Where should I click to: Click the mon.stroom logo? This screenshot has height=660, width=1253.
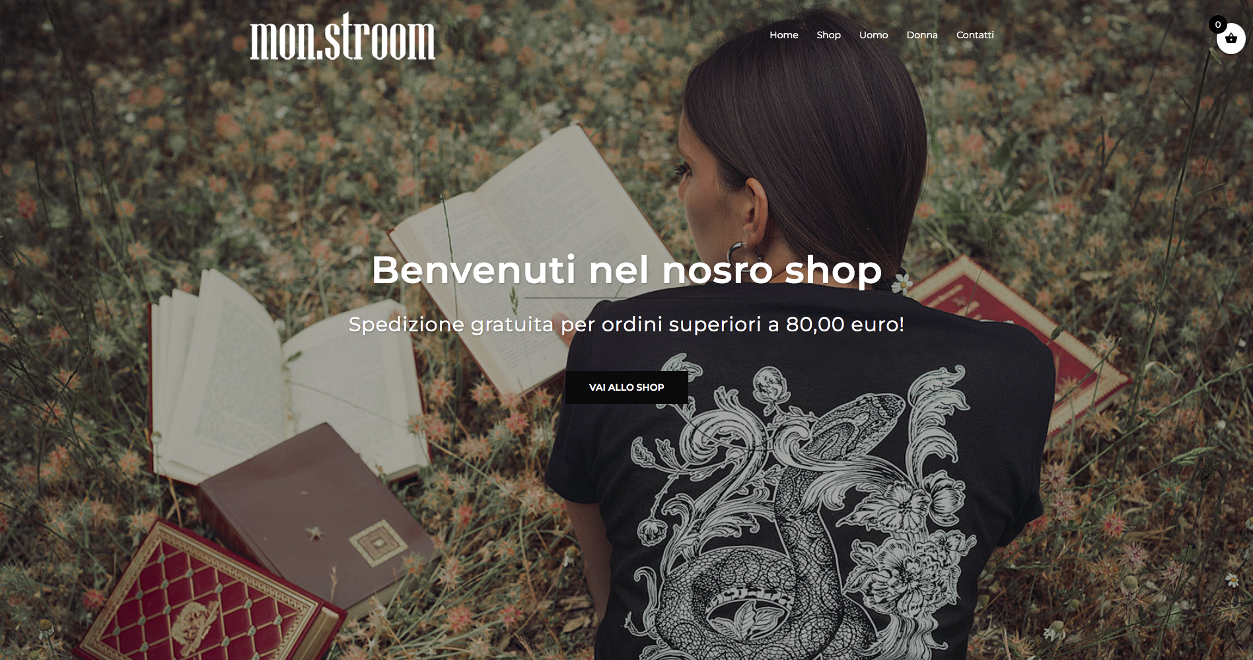[x=342, y=36]
